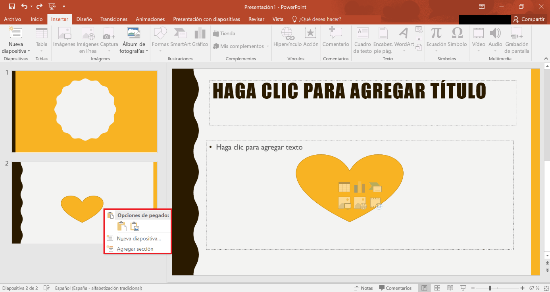Insert a Comentario from the ribbon
Screen dimensions: 550x292
[336, 37]
